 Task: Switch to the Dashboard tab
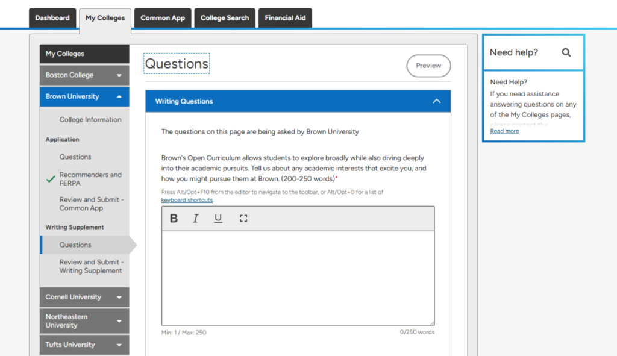(x=52, y=18)
